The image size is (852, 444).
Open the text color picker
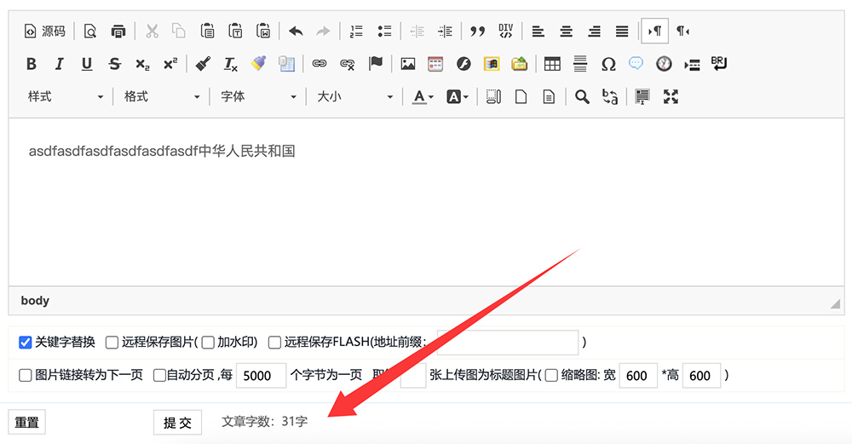coord(423,97)
